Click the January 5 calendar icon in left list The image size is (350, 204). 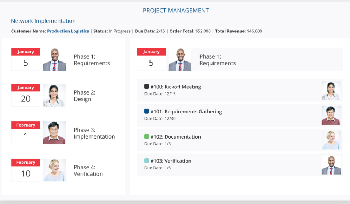tap(26, 59)
